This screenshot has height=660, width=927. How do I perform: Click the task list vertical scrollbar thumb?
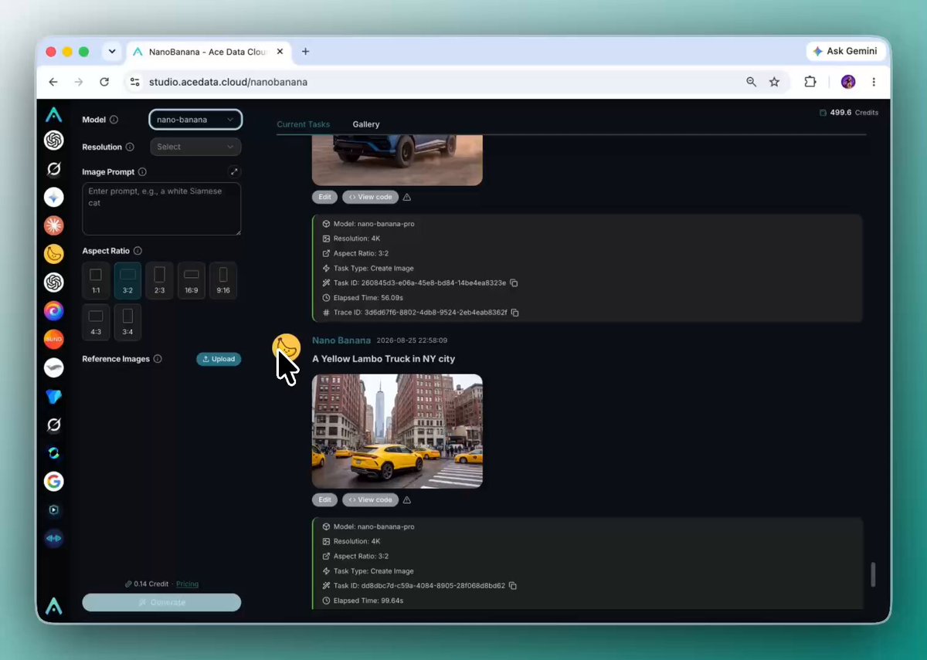(x=874, y=574)
